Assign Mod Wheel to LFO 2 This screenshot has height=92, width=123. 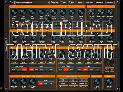click(x=74, y=80)
